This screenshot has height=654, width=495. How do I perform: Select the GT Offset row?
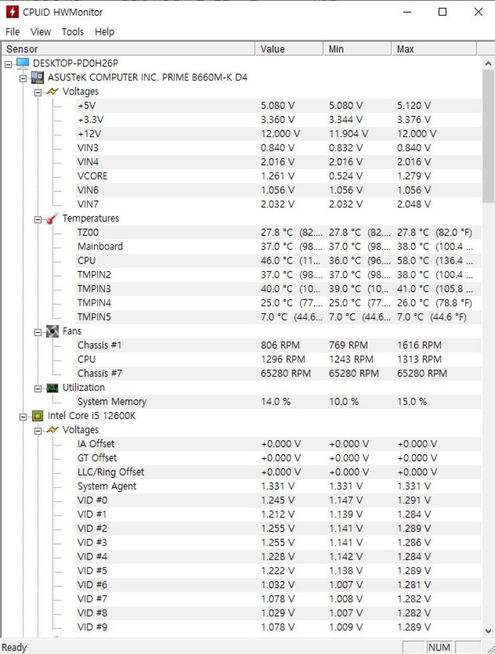coord(278,458)
